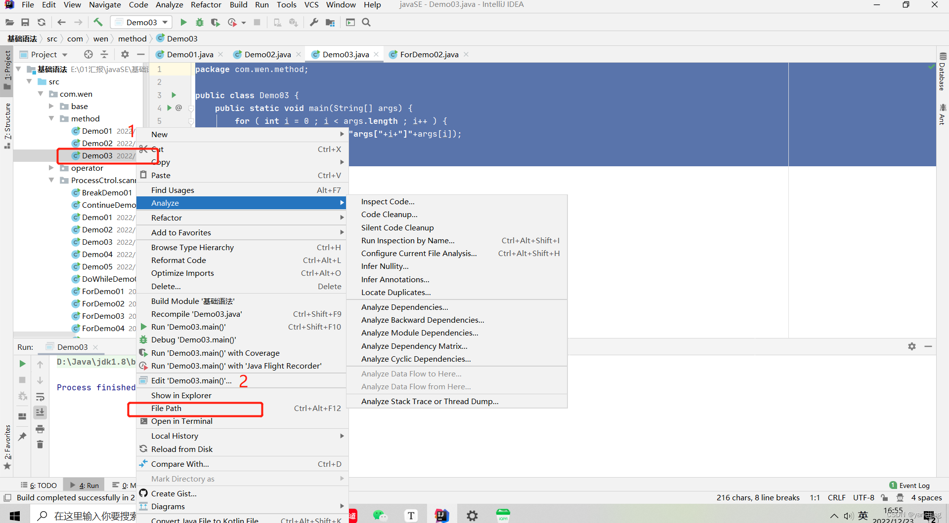Click Print icon in Run panel
This screenshot has width=949, height=523.
40,429
